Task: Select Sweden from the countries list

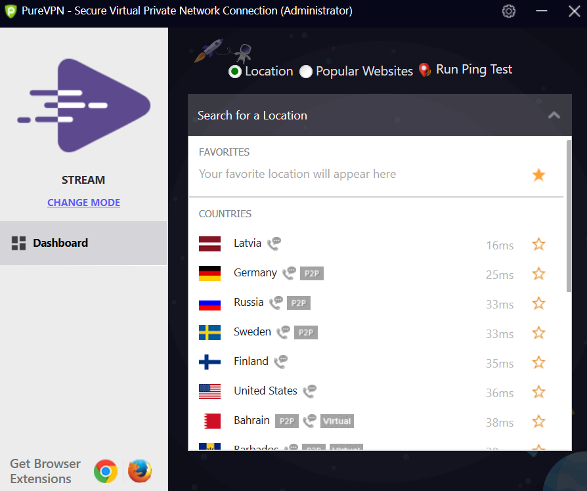Action: tap(376, 333)
